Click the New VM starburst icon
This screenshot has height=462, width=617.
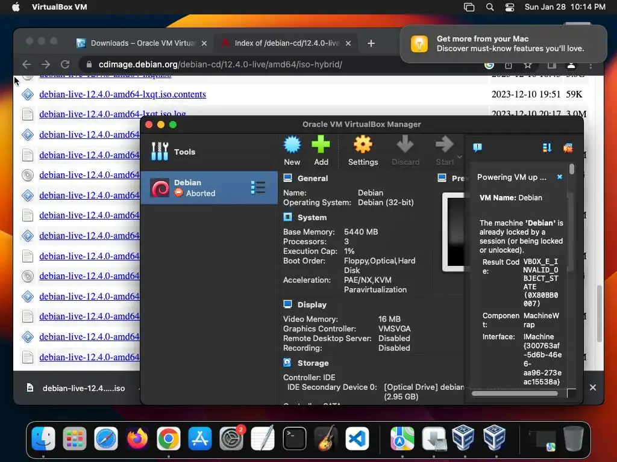(292, 144)
